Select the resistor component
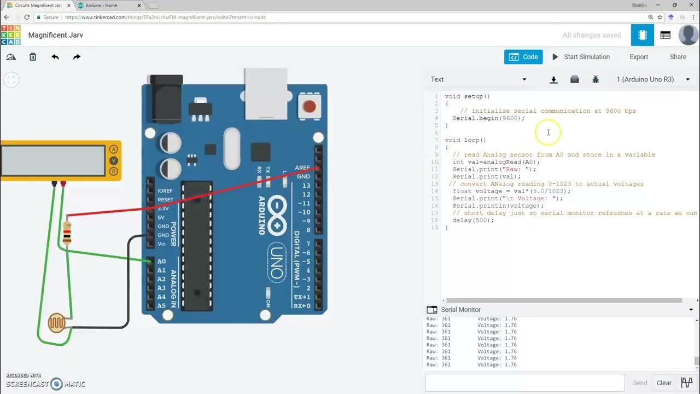 coord(67,233)
